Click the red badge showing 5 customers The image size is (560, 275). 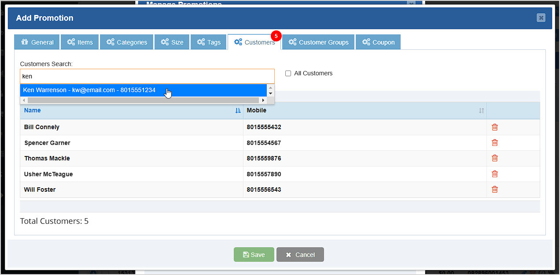276,36
